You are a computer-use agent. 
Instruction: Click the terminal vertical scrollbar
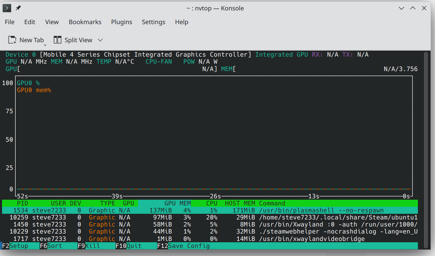tap(426, 150)
